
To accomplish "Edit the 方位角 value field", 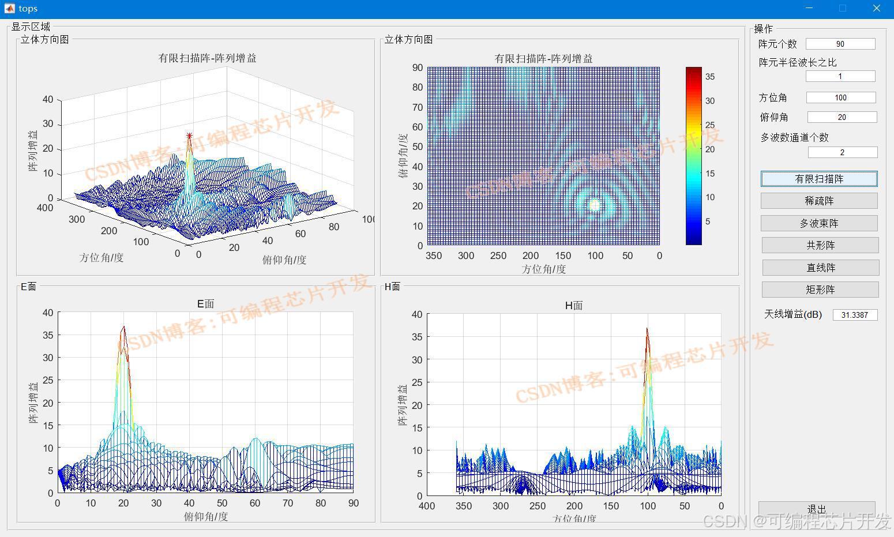I will [841, 97].
